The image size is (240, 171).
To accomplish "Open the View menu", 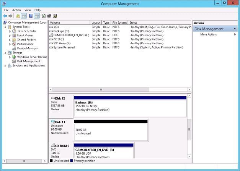I will [28, 10].
